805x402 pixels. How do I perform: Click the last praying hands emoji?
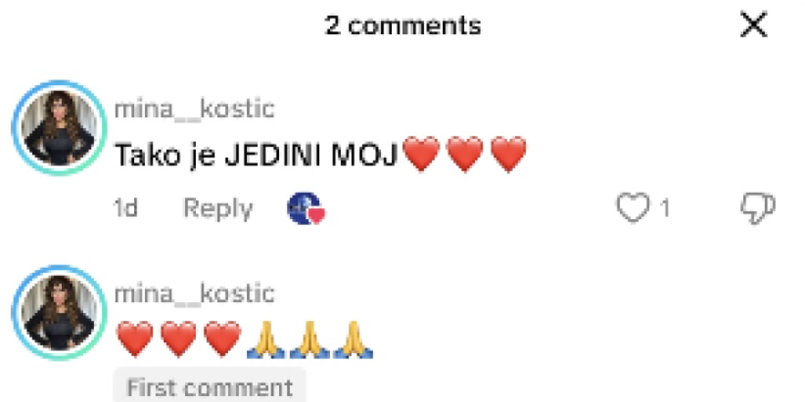tap(354, 340)
